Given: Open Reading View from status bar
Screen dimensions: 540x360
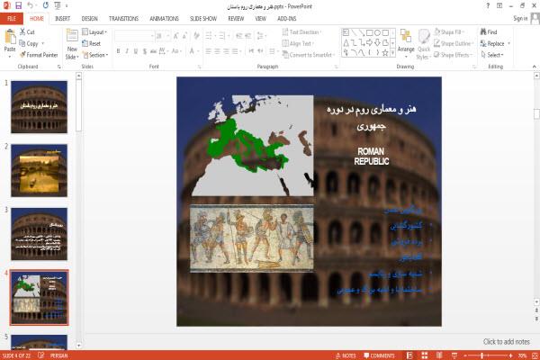Looking at the screenshot, I should (439, 355).
